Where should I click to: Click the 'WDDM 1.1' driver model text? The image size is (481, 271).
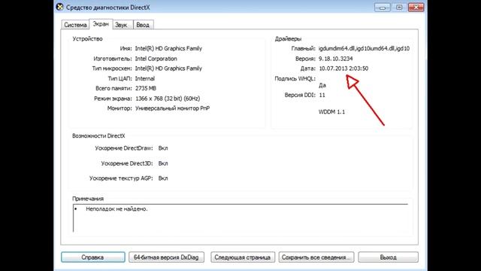click(331, 112)
